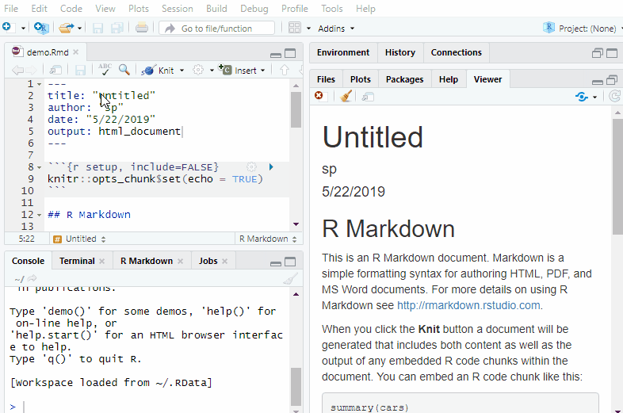Viewport: 623px width, 413px height.
Task: Open the Tools menu
Action: pos(332,9)
